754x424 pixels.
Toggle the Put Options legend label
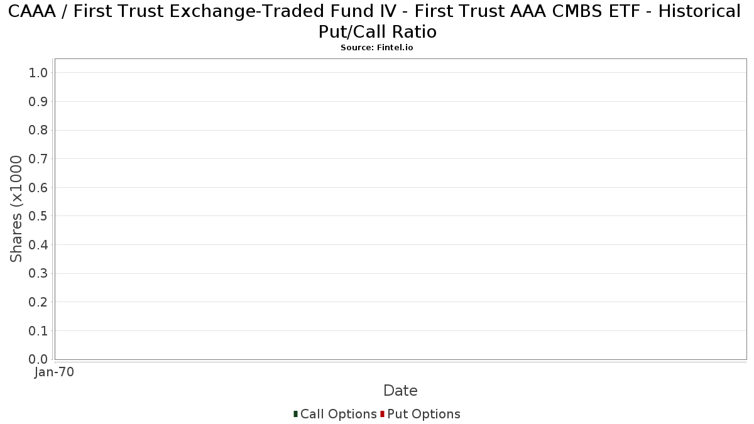click(x=424, y=414)
